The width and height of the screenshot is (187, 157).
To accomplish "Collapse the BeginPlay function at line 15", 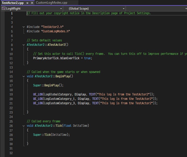I will pos(24,77).
